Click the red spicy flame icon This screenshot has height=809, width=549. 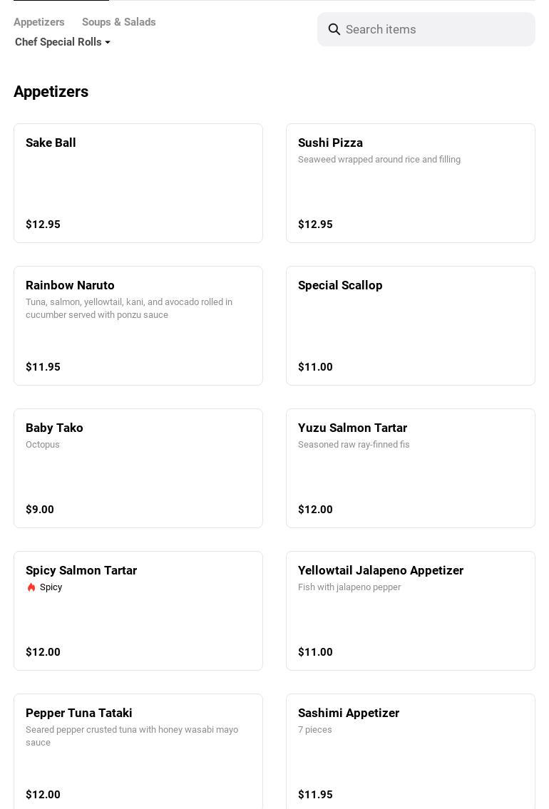tap(31, 587)
